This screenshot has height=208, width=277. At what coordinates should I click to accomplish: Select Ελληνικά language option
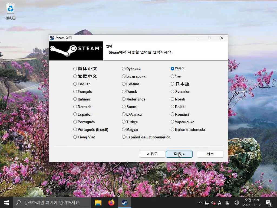[x=132, y=115]
